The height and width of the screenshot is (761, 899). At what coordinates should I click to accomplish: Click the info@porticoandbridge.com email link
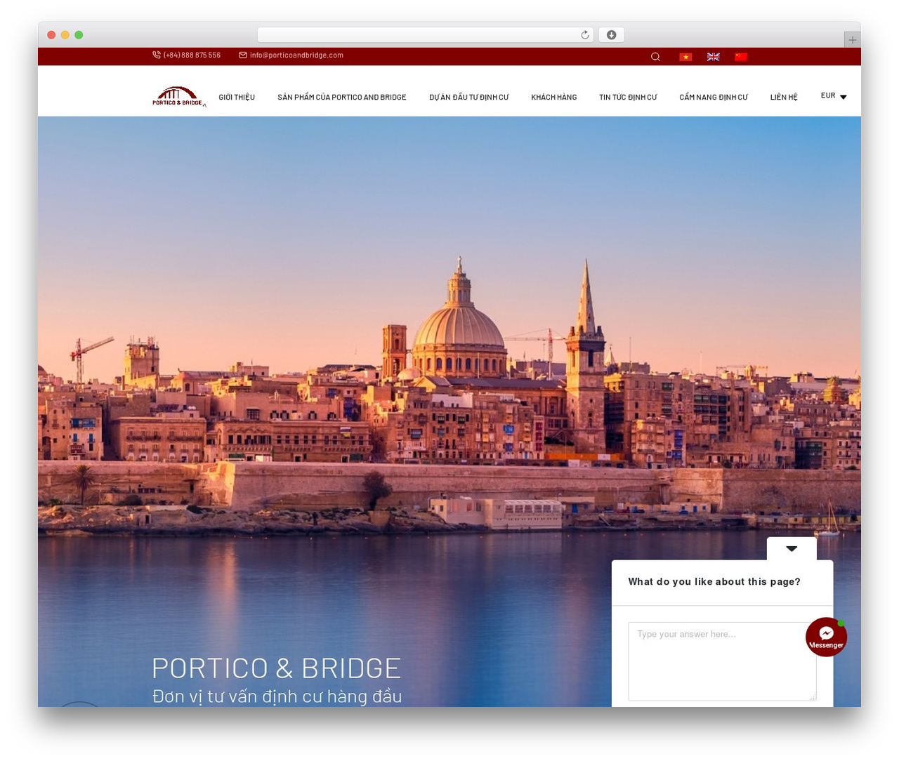296,55
